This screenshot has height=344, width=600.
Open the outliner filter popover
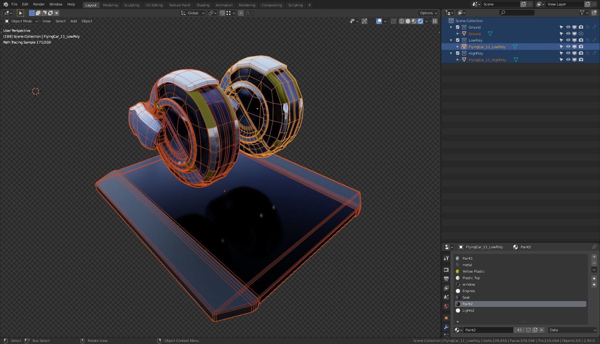point(584,13)
